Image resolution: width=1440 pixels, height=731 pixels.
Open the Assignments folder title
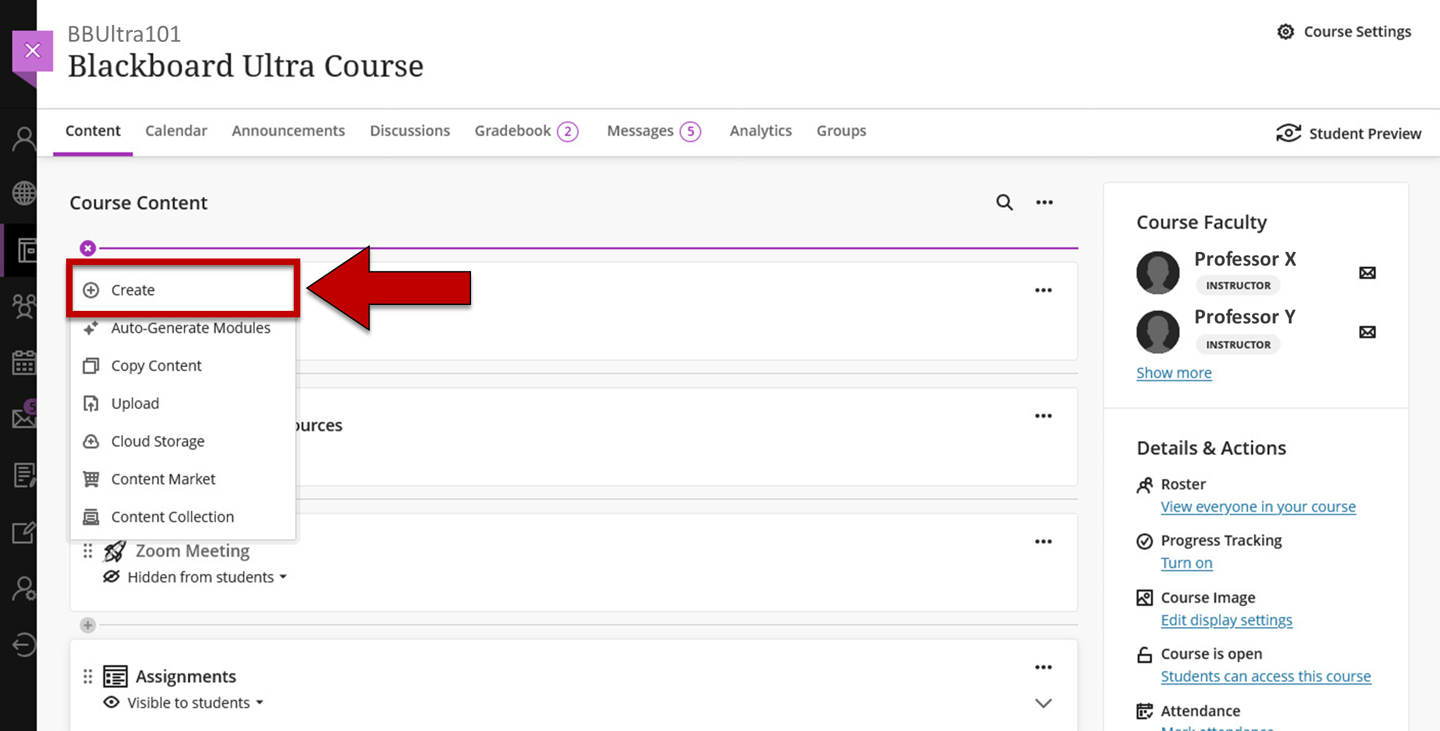pyautogui.click(x=186, y=676)
